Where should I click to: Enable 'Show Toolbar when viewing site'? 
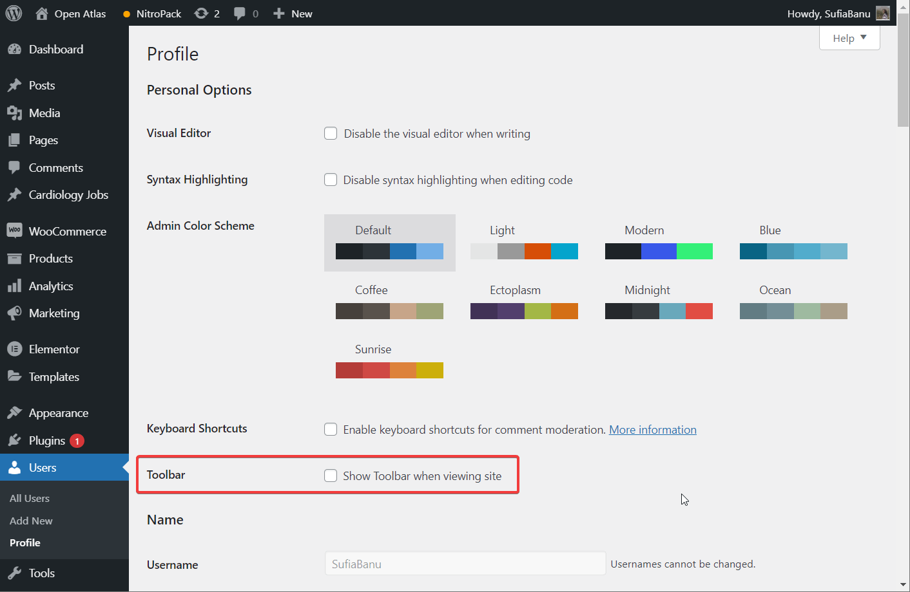tap(331, 476)
